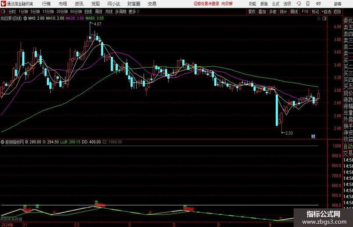Select the 日线 daily tab
This screenshot has height=227, width=353.
88,12
